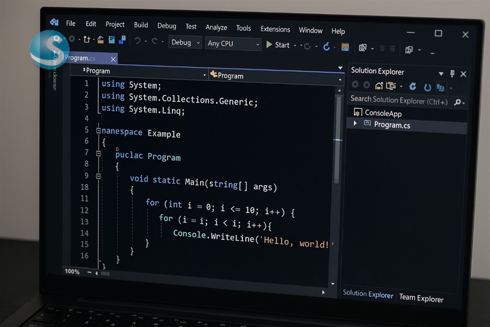This screenshot has height=327, width=490.
Task: Click the search magnifier in Solution Explorer
Action: 458,102
